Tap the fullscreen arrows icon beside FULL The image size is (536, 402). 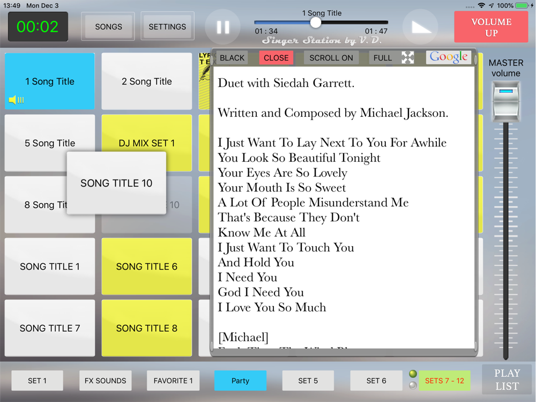pos(407,57)
